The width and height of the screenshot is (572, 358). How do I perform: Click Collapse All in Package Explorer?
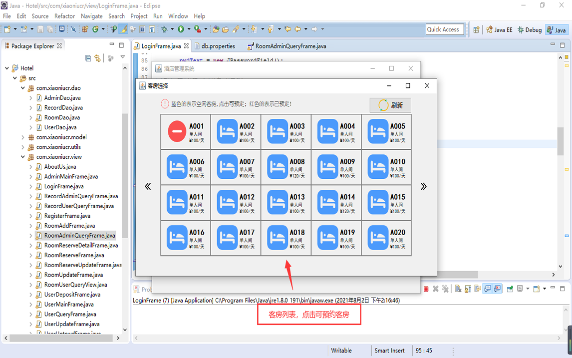(x=88, y=58)
